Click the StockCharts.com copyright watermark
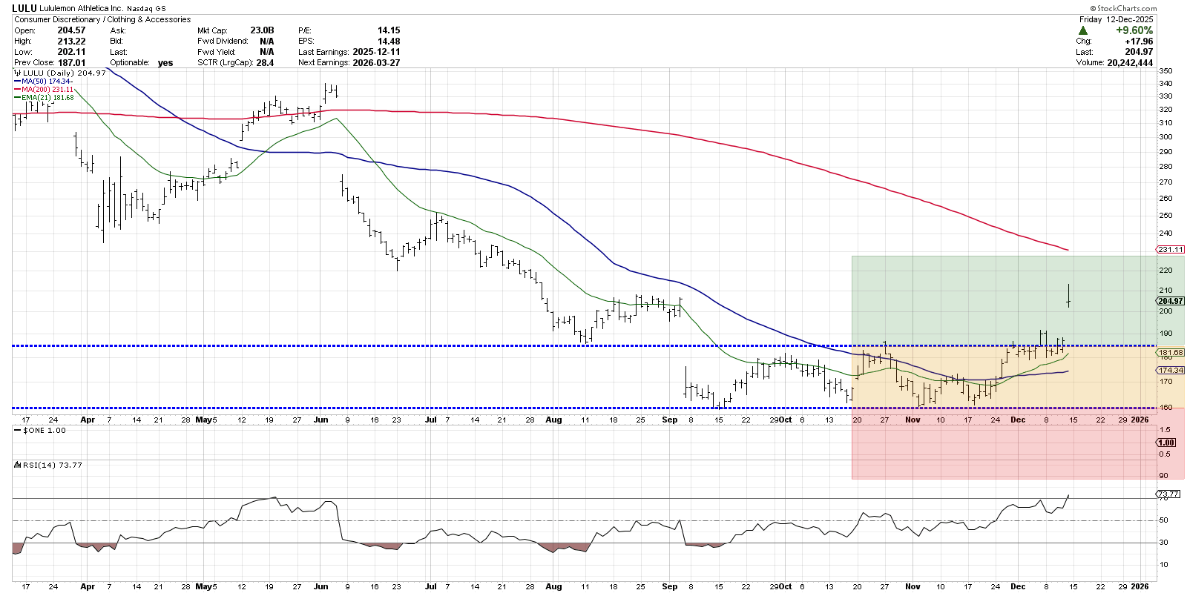1187x593 pixels. (1125, 9)
